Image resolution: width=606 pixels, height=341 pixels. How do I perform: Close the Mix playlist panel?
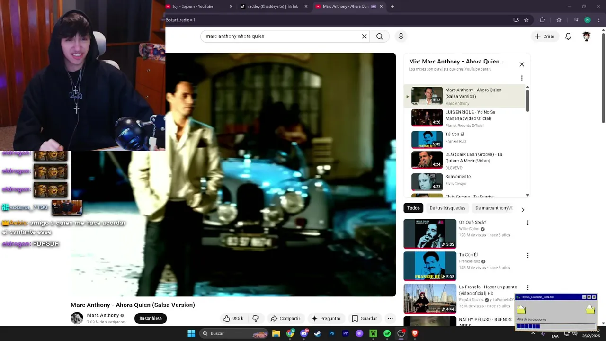(522, 64)
